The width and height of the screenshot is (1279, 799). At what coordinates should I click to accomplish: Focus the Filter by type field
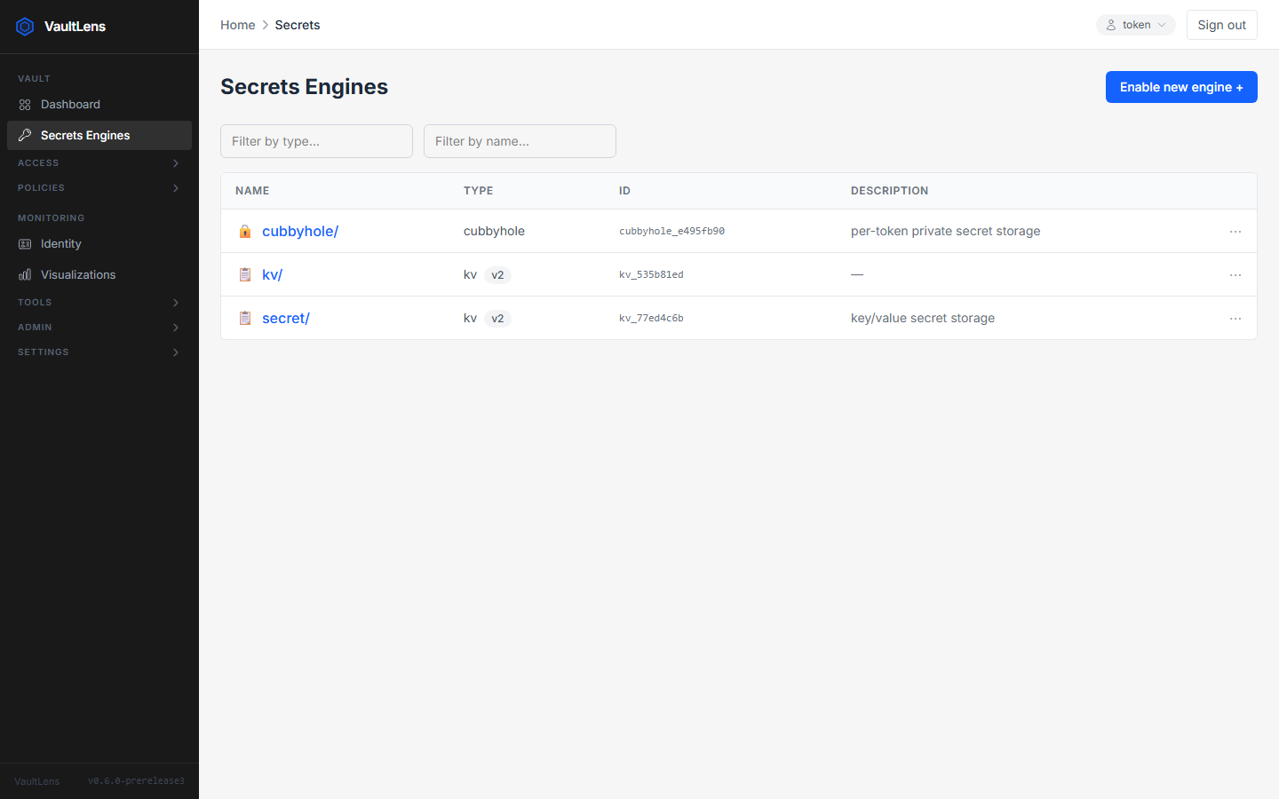[316, 141]
